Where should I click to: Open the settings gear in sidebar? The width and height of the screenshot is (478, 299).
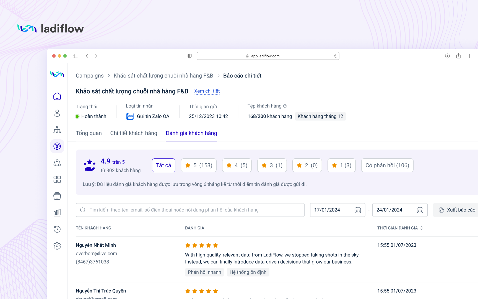click(x=57, y=246)
